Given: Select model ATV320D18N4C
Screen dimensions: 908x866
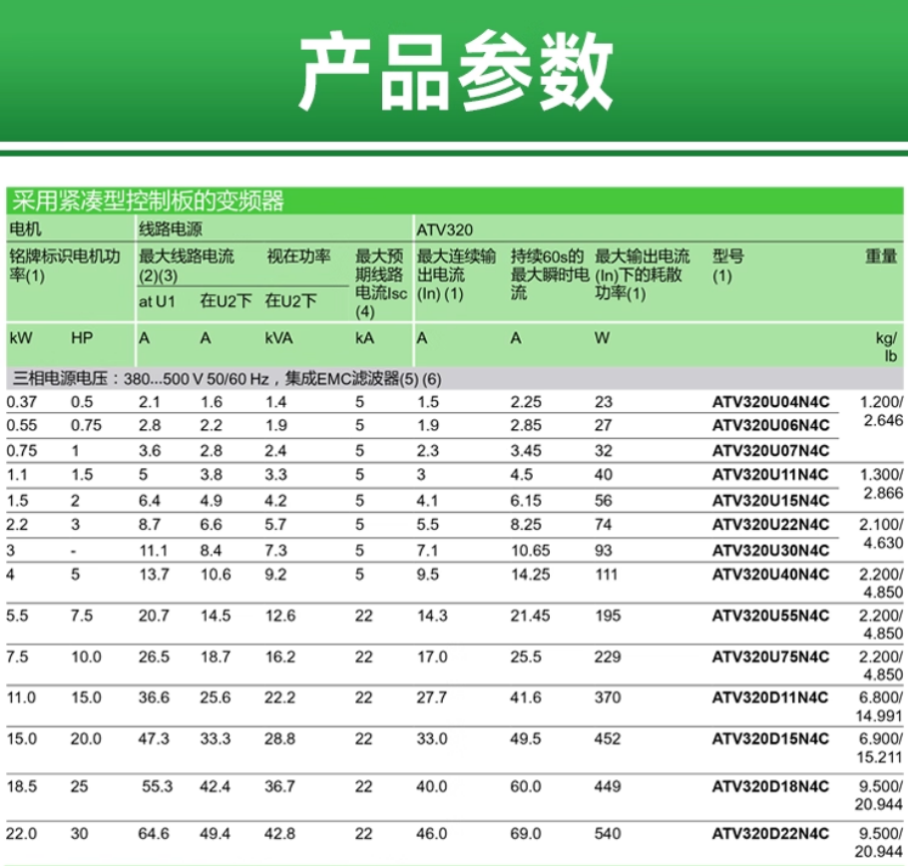Looking at the screenshot, I should click(770, 787).
